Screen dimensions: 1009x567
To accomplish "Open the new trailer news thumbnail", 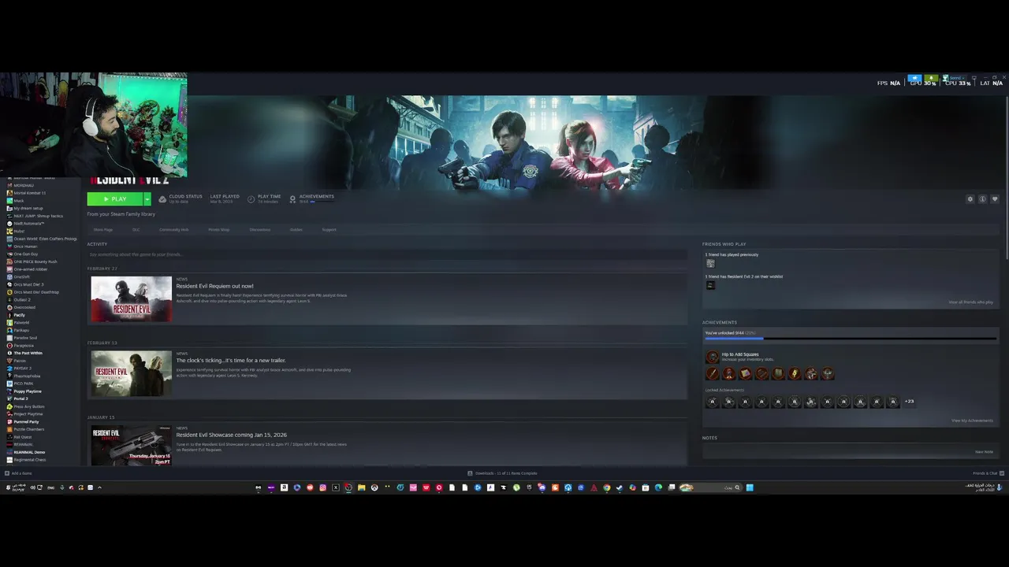I will tap(131, 373).
